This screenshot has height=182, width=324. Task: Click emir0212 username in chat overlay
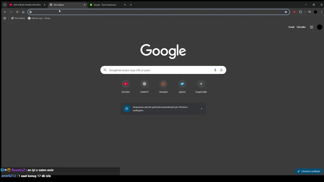pyautogui.click(x=9, y=176)
